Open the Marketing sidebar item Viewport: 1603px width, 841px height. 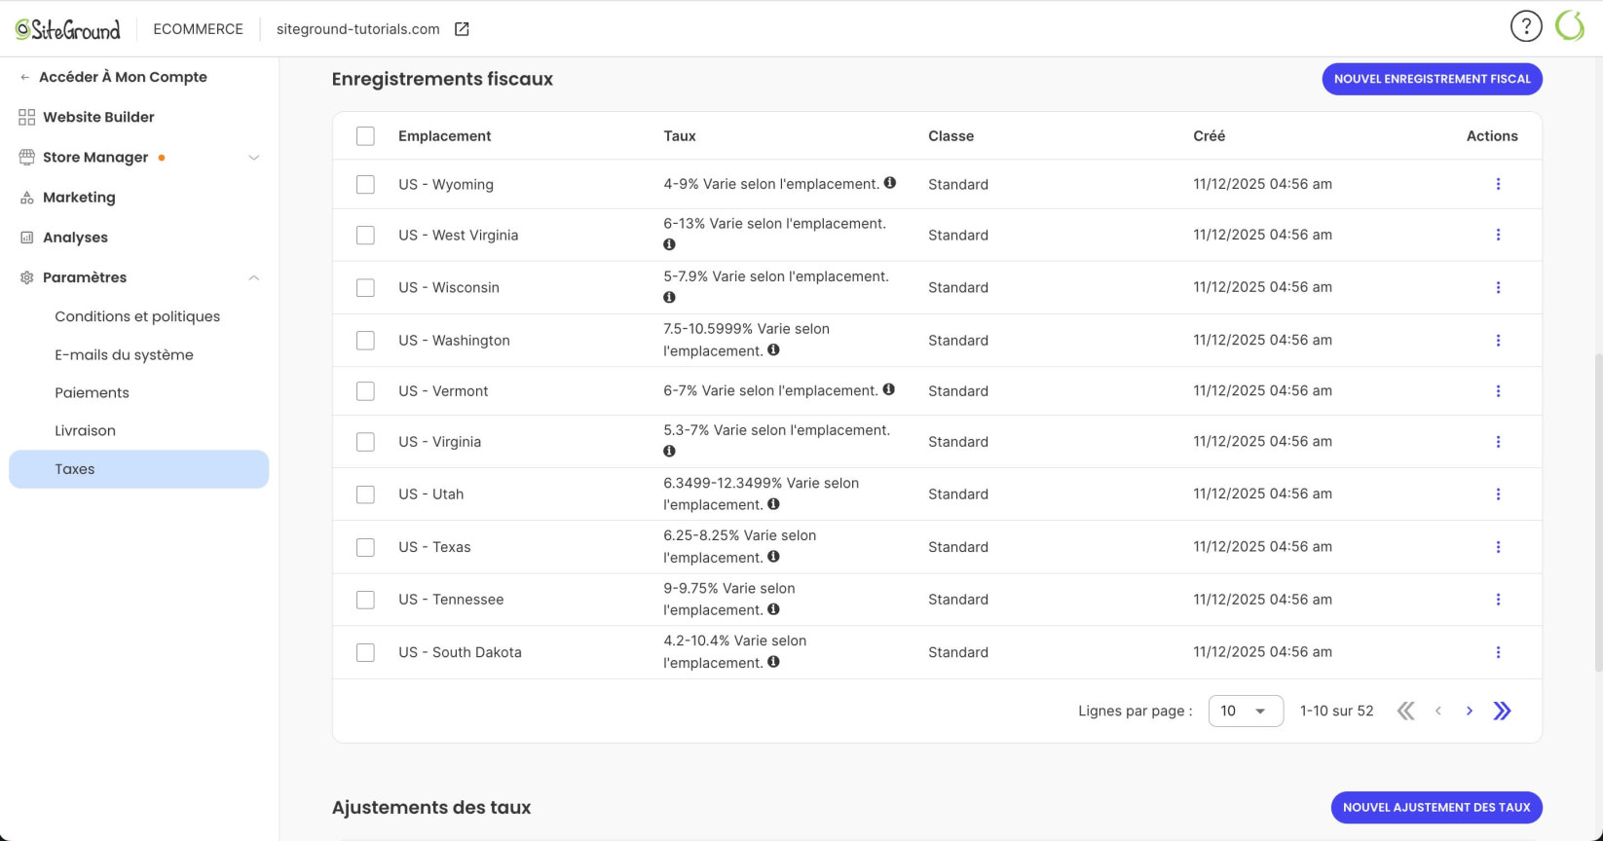[x=79, y=198]
